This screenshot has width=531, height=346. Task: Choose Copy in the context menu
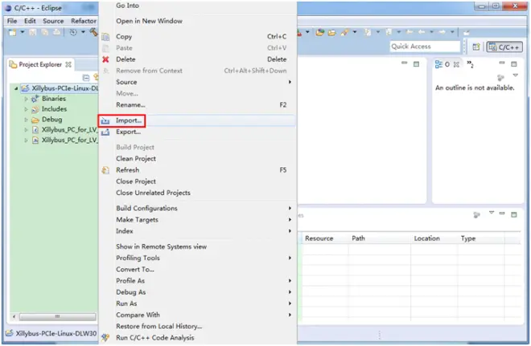coord(198,36)
